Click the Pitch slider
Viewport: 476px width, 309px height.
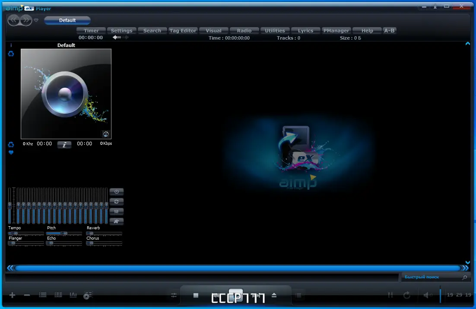click(x=64, y=233)
